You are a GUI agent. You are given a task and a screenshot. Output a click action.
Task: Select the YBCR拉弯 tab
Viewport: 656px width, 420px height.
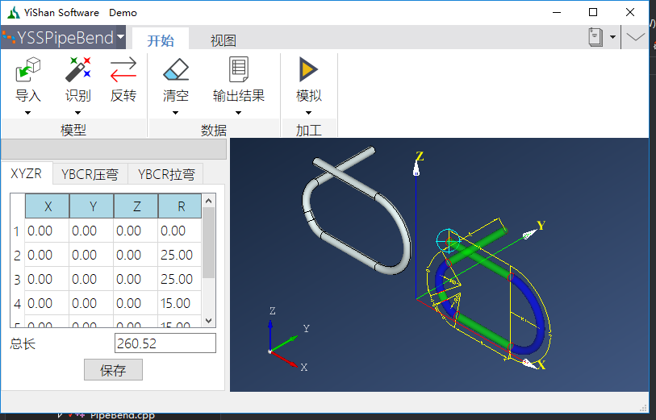coord(166,174)
